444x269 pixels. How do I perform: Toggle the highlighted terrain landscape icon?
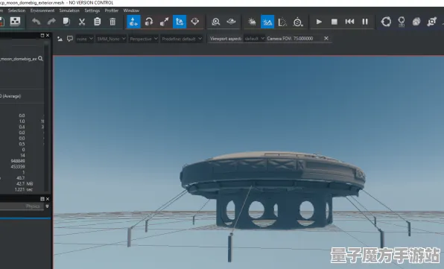pyautogui.click(x=267, y=22)
